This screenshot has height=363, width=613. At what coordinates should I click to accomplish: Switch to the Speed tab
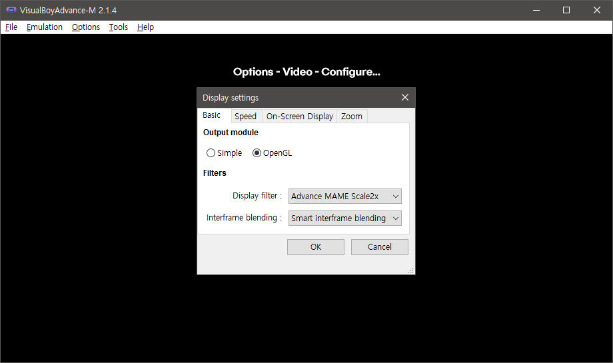pyautogui.click(x=245, y=117)
